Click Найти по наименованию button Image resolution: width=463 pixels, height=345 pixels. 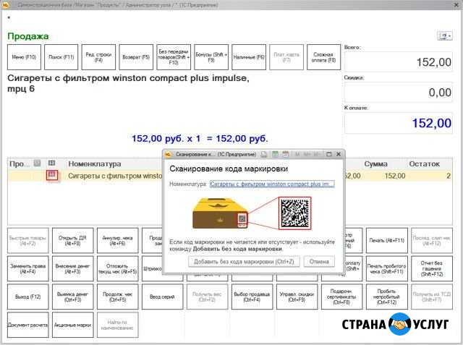[117, 325]
